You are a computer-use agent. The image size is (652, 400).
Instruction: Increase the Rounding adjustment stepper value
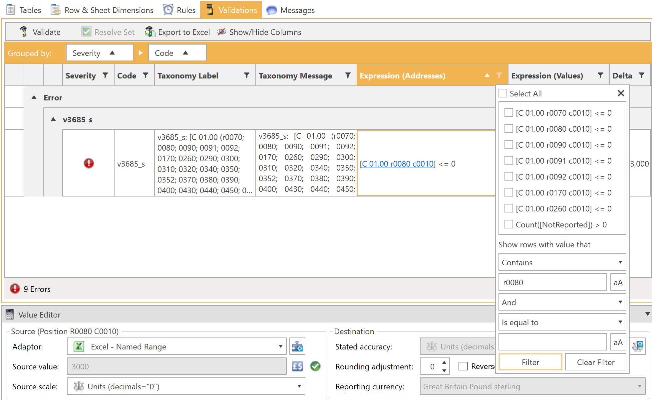(x=444, y=362)
